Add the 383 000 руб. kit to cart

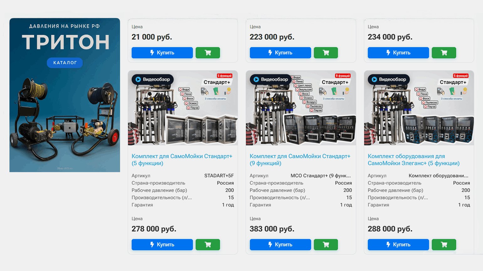click(326, 244)
